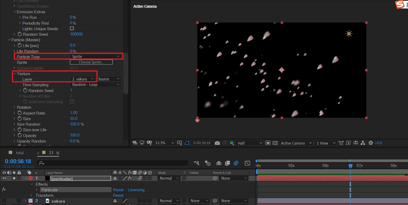Image resolution: width=408 pixels, height=205 pixels.
Task: Click the Timeline icon in viewer bar
Action: pos(356,143)
